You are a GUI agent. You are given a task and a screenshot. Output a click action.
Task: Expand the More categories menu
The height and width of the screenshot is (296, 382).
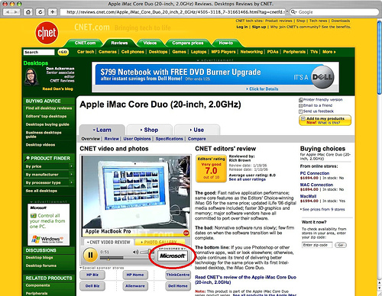coord(329,52)
